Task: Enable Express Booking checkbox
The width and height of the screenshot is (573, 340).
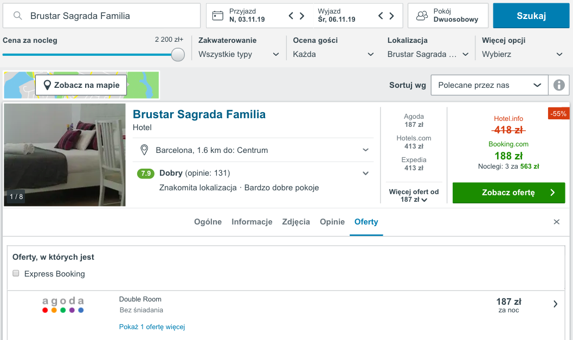Action: 16,273
